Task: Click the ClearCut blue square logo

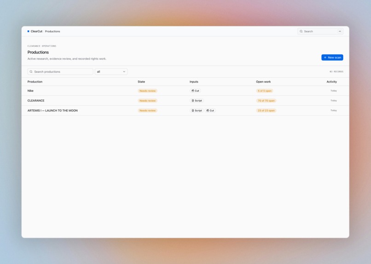Action: pos(29,31)
